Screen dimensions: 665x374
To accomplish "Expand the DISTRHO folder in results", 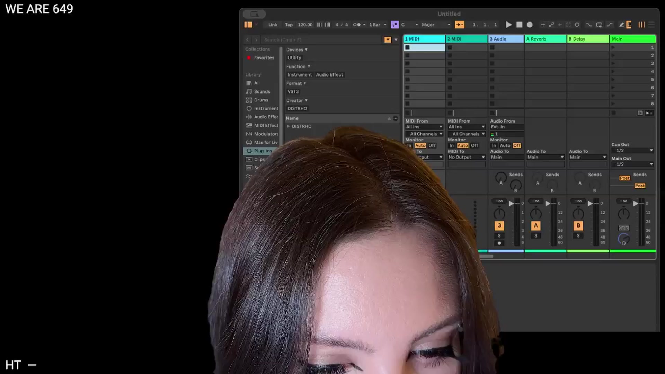I will pos(289,126).
